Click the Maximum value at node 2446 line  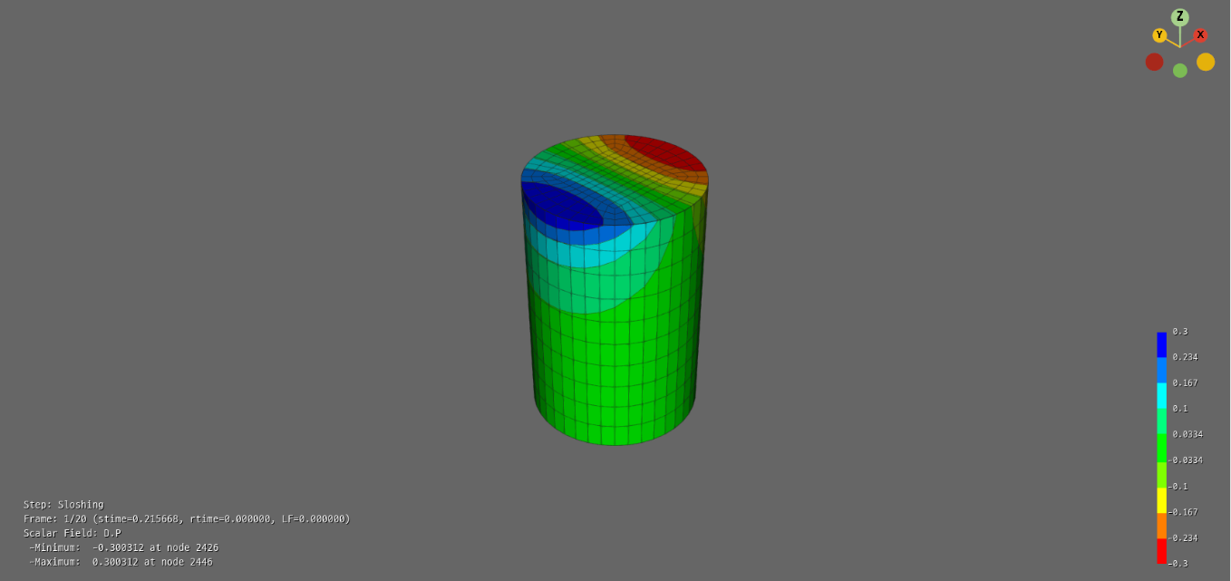click(123, 562)
